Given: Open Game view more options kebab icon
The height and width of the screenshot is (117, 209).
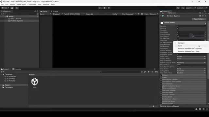Looking at the screenshot, I should point(157,11).
